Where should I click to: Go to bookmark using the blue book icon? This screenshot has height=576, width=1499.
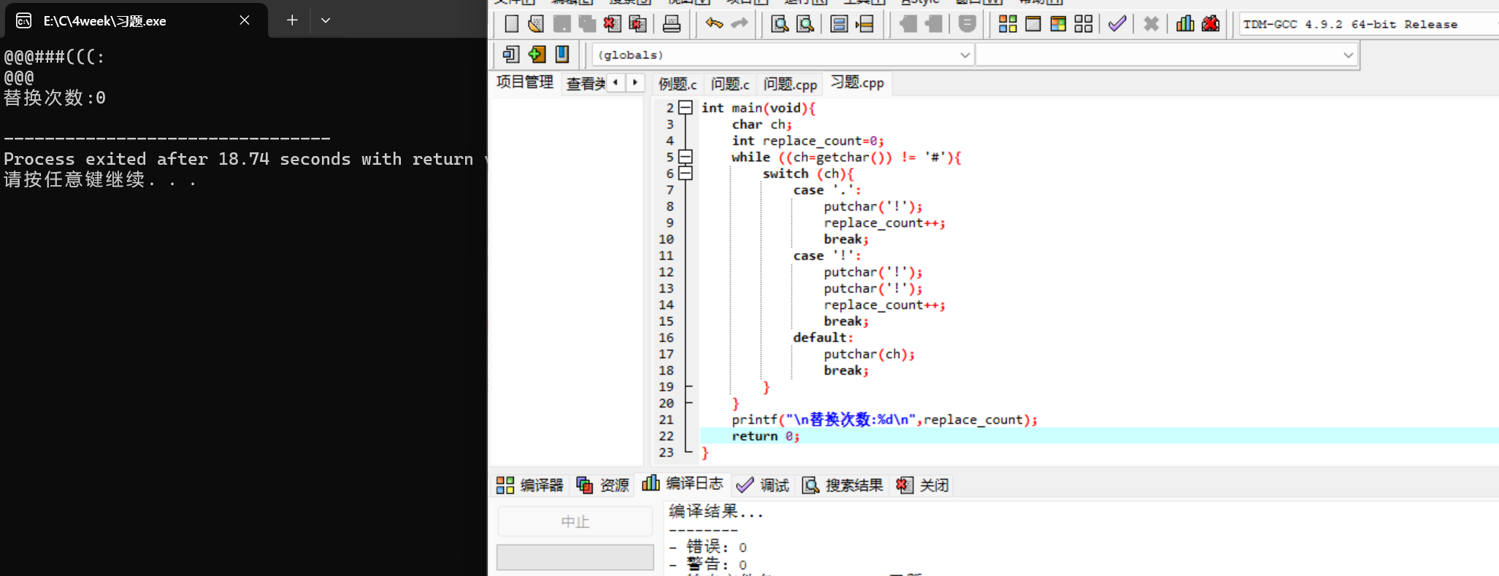(x=562, y=54)
